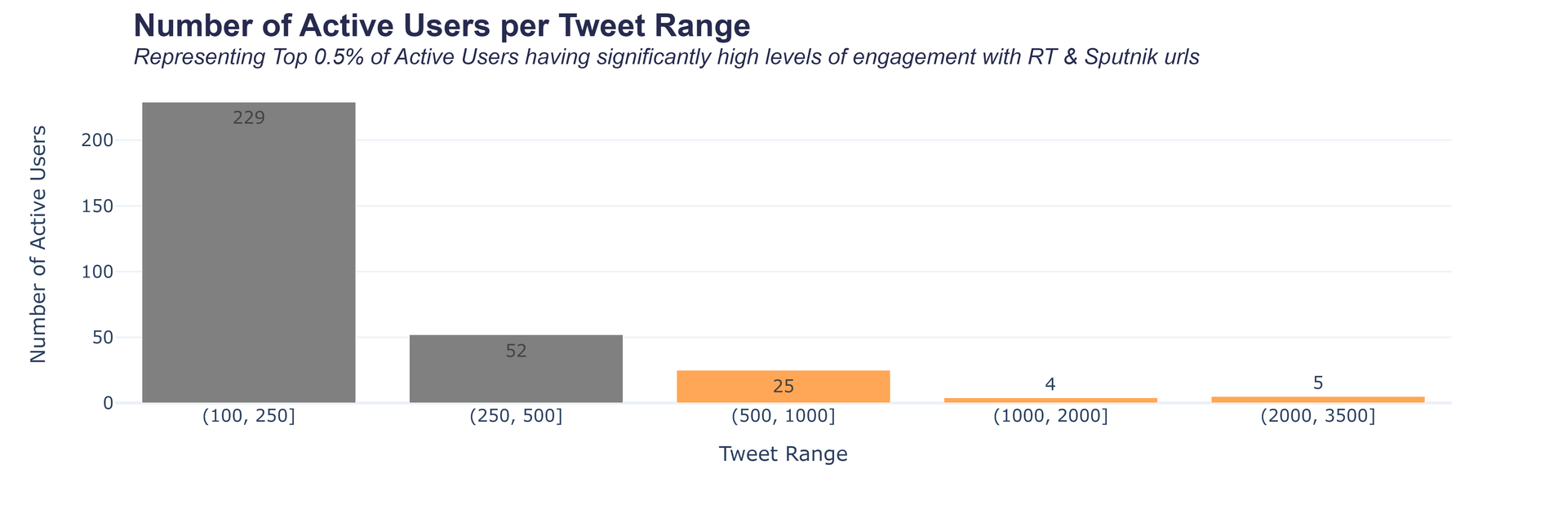This screenshot has width=1567, height=518.
Task: Click the 229 bar value label
Action: [249, 118]
